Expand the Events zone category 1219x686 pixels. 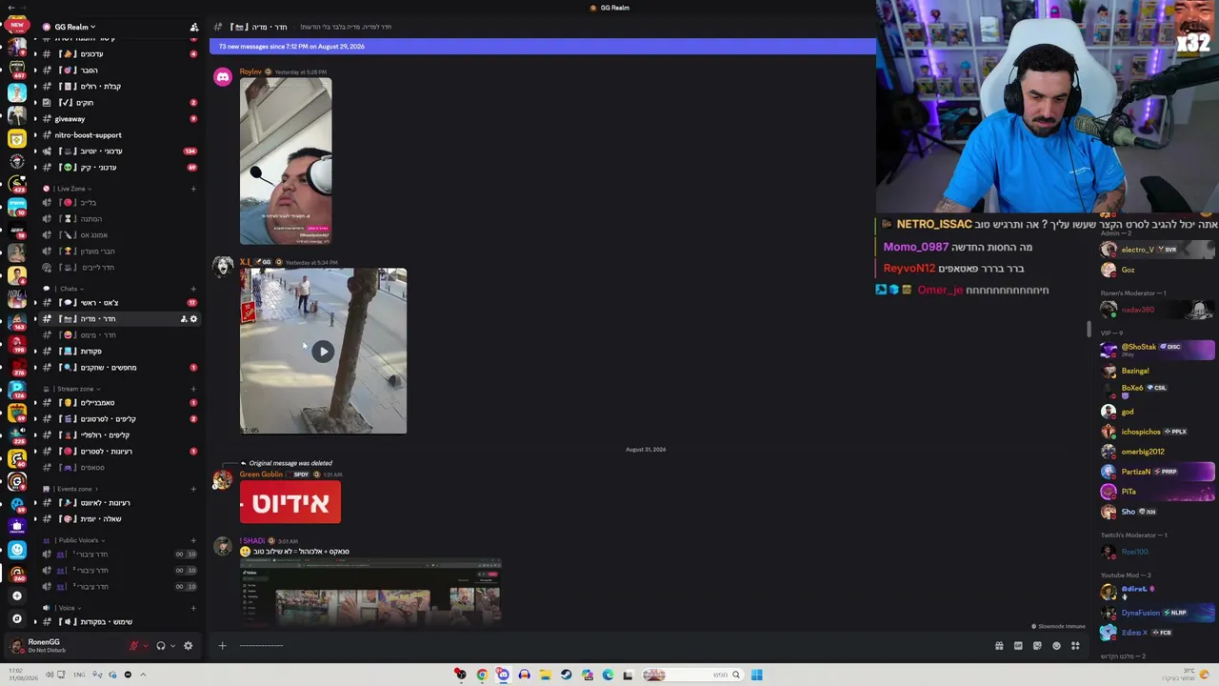click(x=74, y=489)
